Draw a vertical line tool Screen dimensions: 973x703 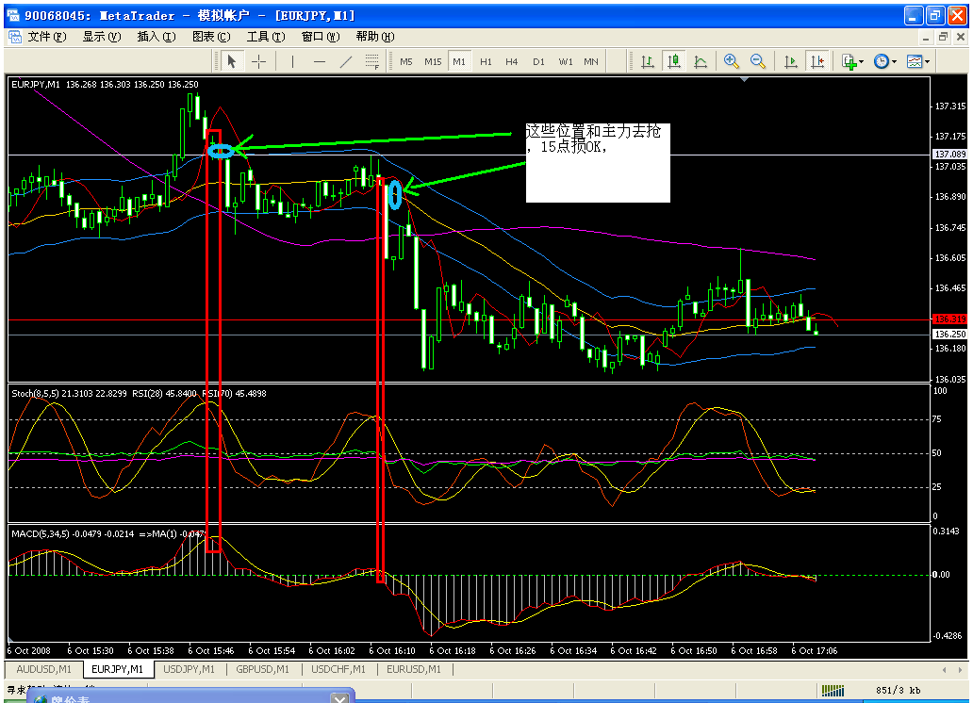pos(292,61)
